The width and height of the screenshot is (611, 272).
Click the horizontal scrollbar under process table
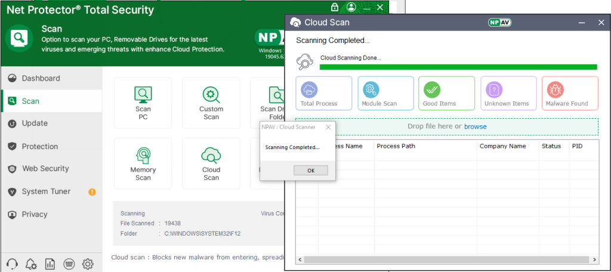click(446, 260)
